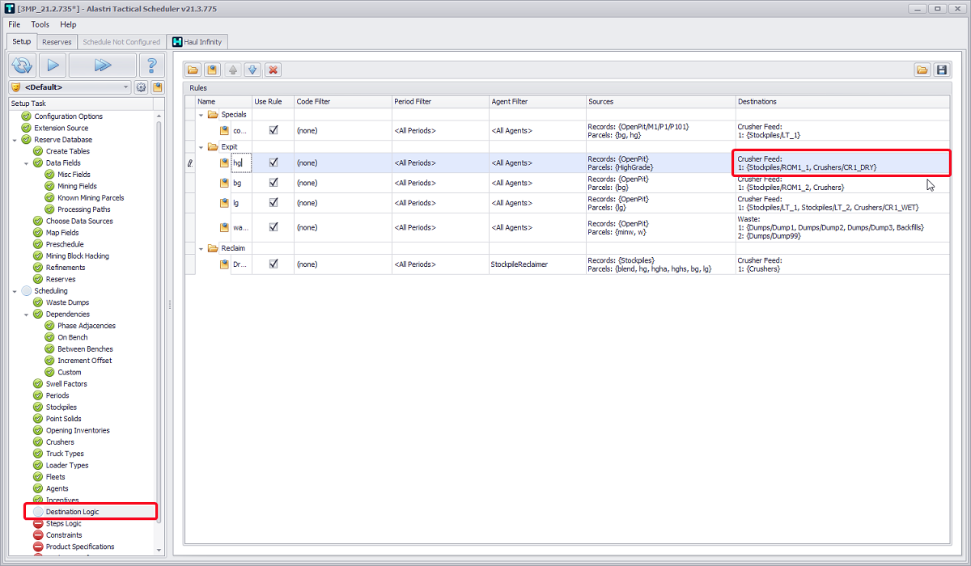Image resolution: width=971 pixels, height=566 pixels.
Task: Toggle Use Rule checkbox for the bg rule
Action: 273,183
